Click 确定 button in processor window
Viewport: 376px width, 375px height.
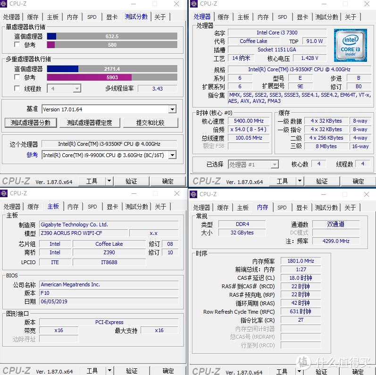tap(358, 181)
